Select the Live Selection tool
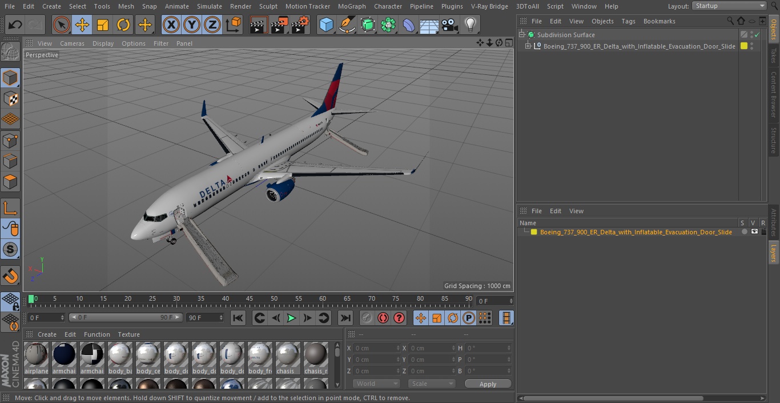Screen dimensions: 780x403 [61, 25]
